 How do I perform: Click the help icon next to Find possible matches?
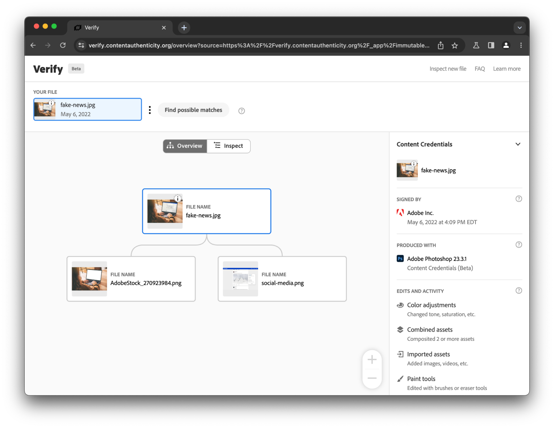pos(241,111)
